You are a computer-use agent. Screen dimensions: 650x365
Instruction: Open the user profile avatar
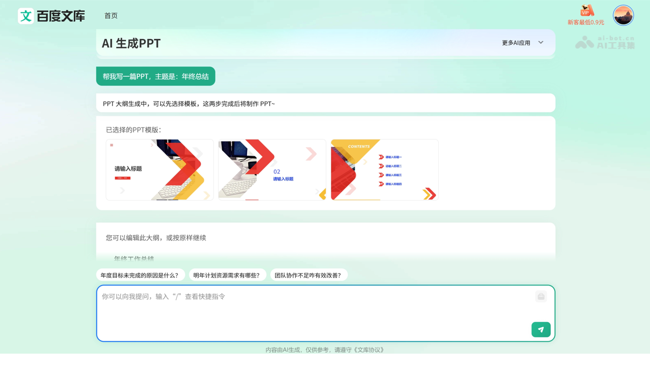pos(623,15)
